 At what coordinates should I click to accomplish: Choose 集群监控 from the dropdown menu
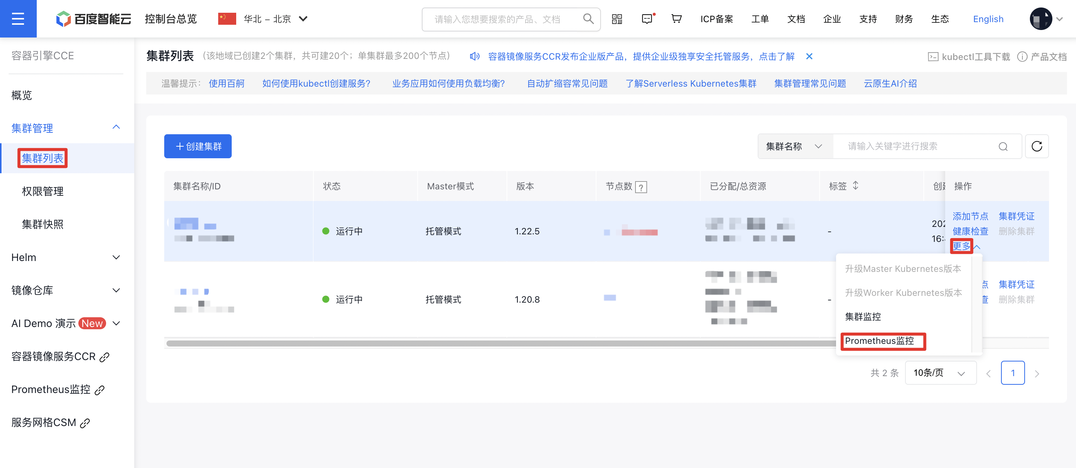pyautogui.click(x=863, y=317)
